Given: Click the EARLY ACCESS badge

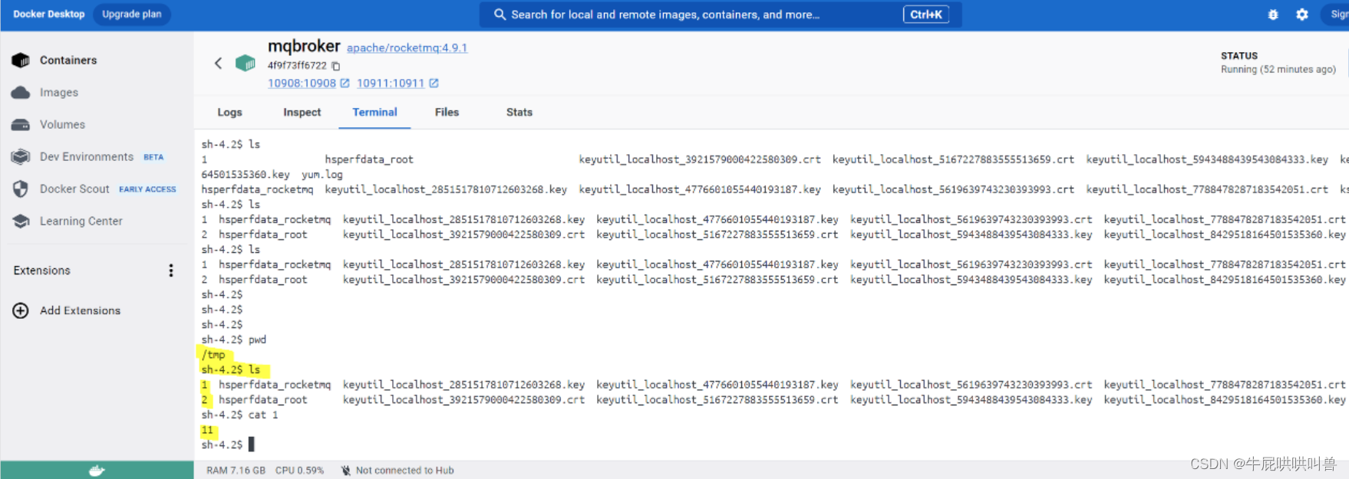Looking at the screenshot, I should [x=147, y=189].
